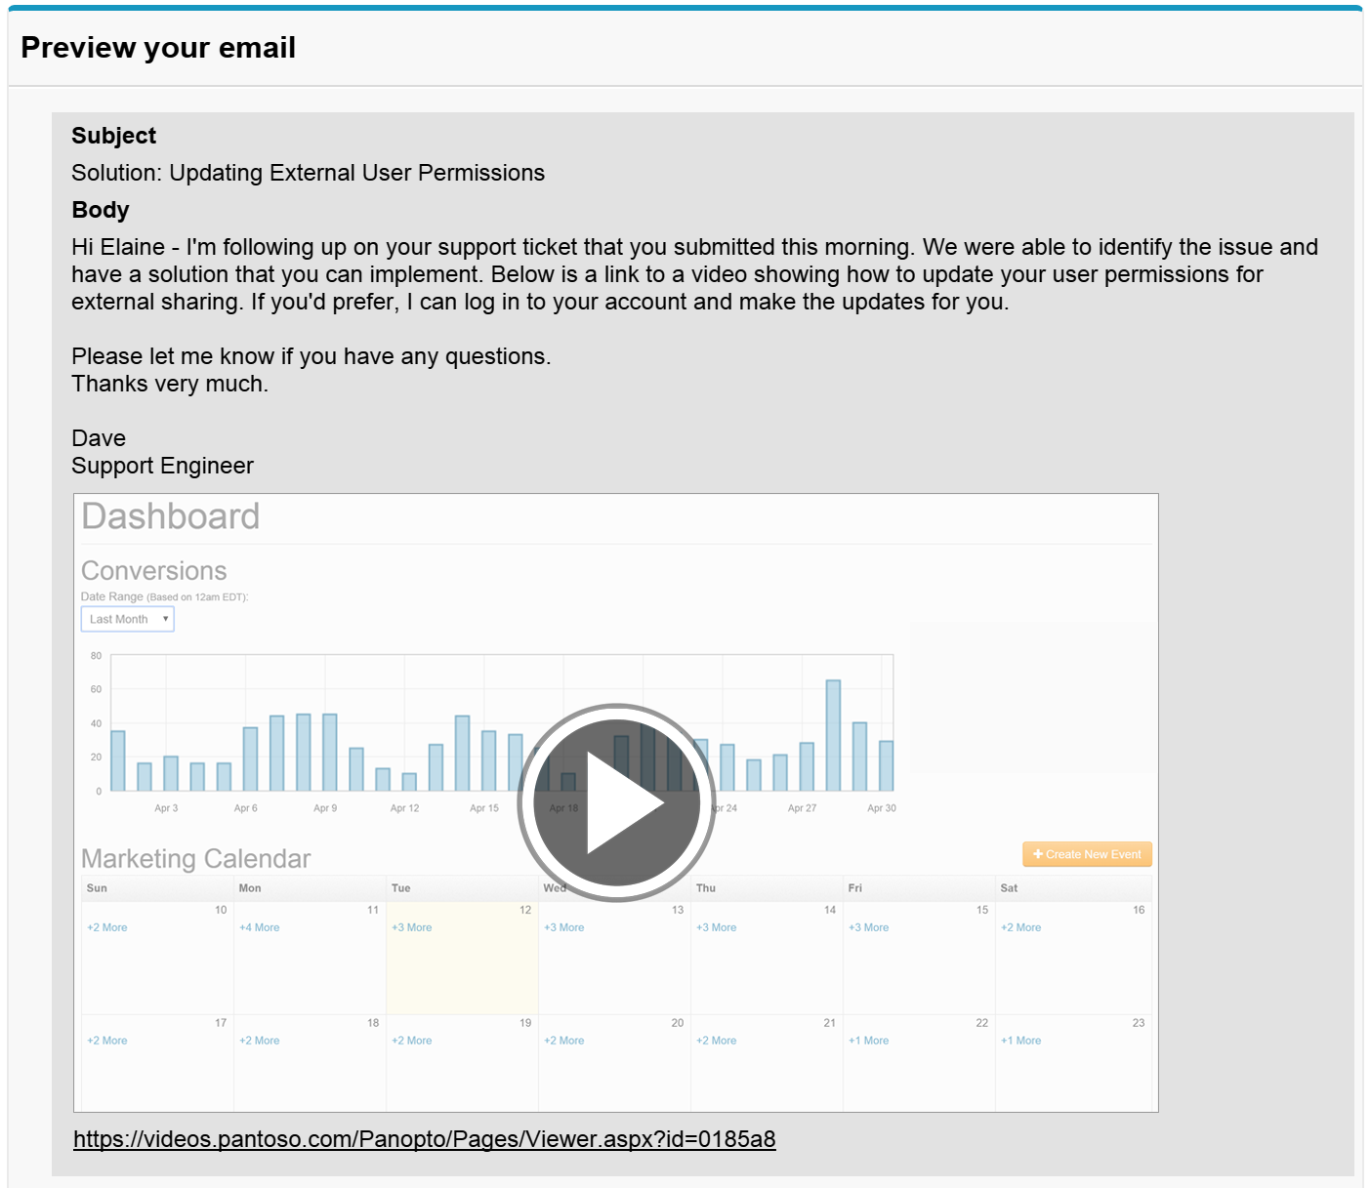Open +2 More on Monday the 18th
Viewport: 1371px width, 1188px height.
click(x=260, y=1041)
